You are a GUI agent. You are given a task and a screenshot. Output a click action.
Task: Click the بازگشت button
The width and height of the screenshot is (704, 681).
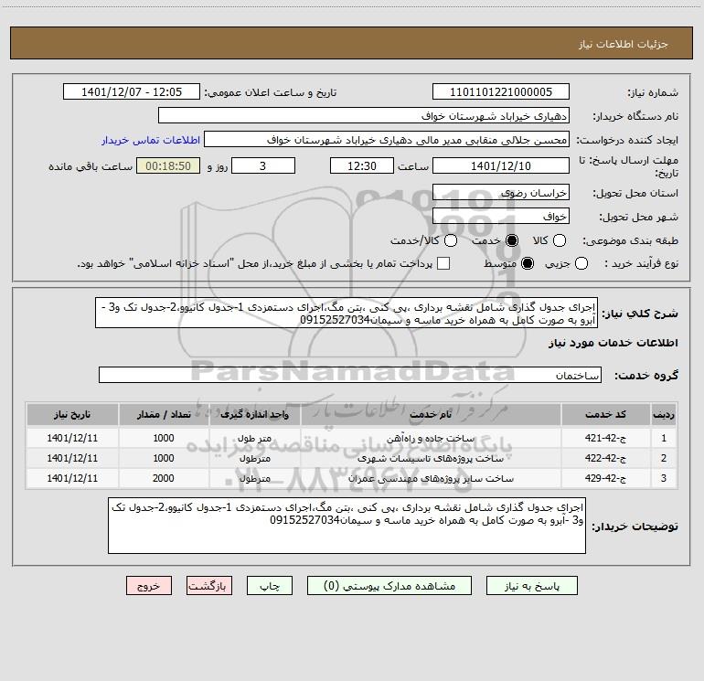[x=209, y=586]
